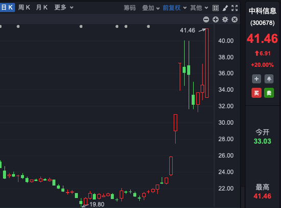The width and height of the screenshot is (281, 208).
Task: Expand the 其他 other options dropdown
Action: pyautogui.click(x=199, y=8)
